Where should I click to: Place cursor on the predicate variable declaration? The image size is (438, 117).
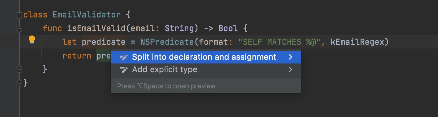click(x=104, y=42)
